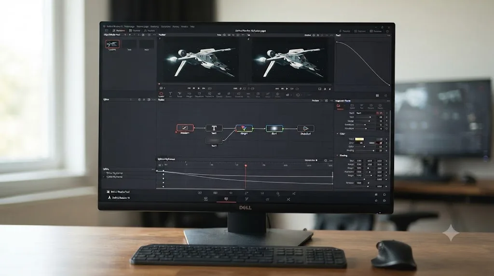Click the yellow color swatch in the Inspector

click(359, 139)
